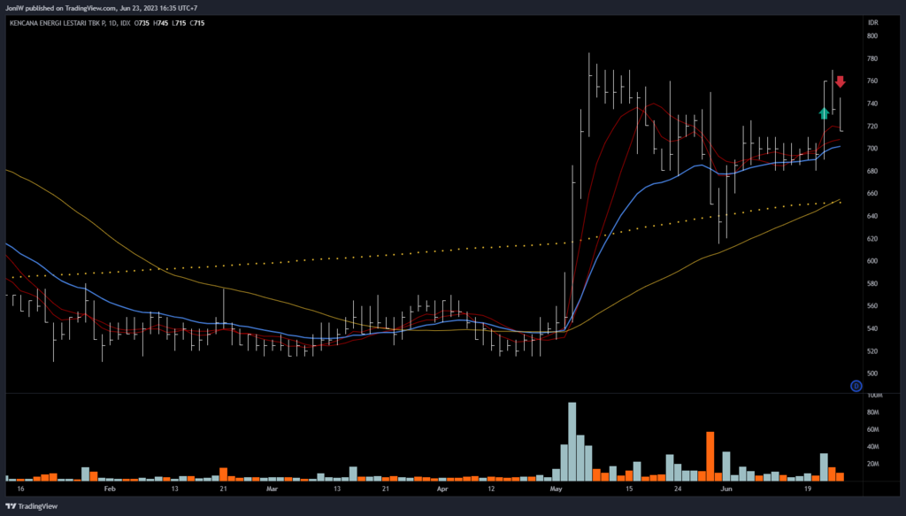Click the yellow dotted moving average line
This screenshot has height=516, width=906.
(354, 258)
